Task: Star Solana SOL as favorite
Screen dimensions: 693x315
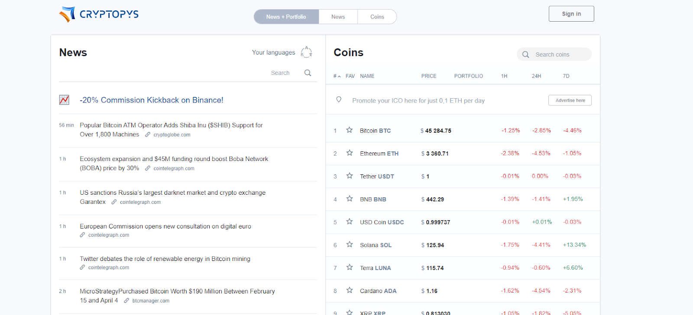Action: (x=349, y=244)
